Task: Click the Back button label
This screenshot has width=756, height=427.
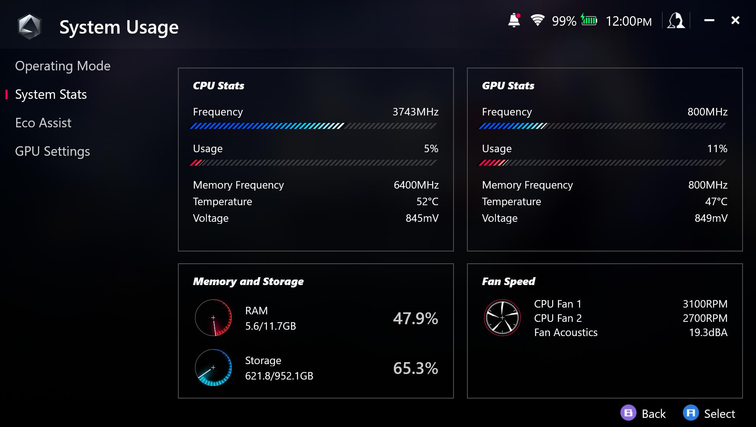Action: pyautogui.click(x=654, y=414)
